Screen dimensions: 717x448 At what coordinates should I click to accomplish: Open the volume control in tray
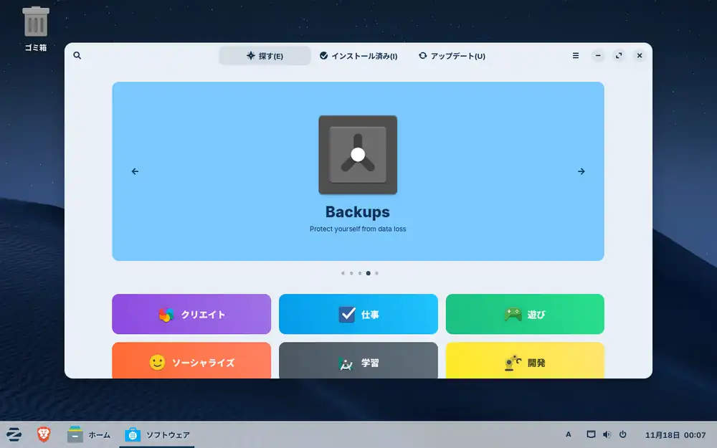[607, 434]
